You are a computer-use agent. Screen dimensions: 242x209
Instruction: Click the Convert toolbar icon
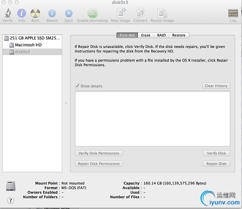coord(140,13)
